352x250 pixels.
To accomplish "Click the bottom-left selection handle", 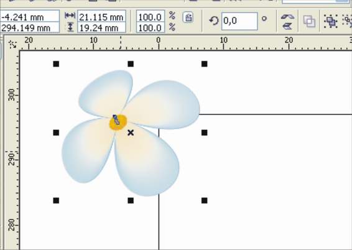I will 56,200.
